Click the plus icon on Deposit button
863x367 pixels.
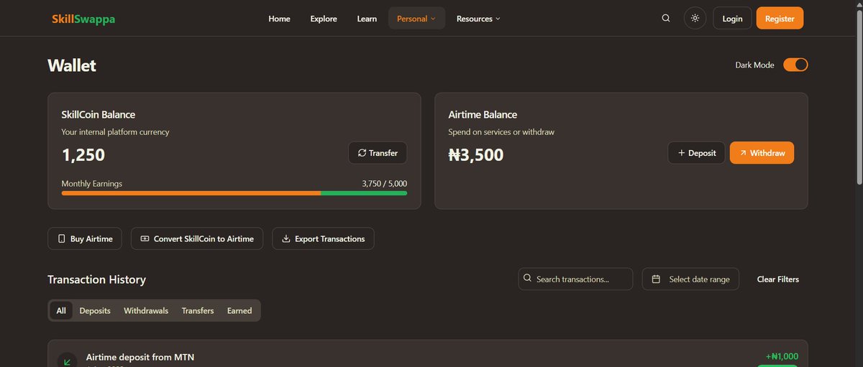tap(681, 153)
